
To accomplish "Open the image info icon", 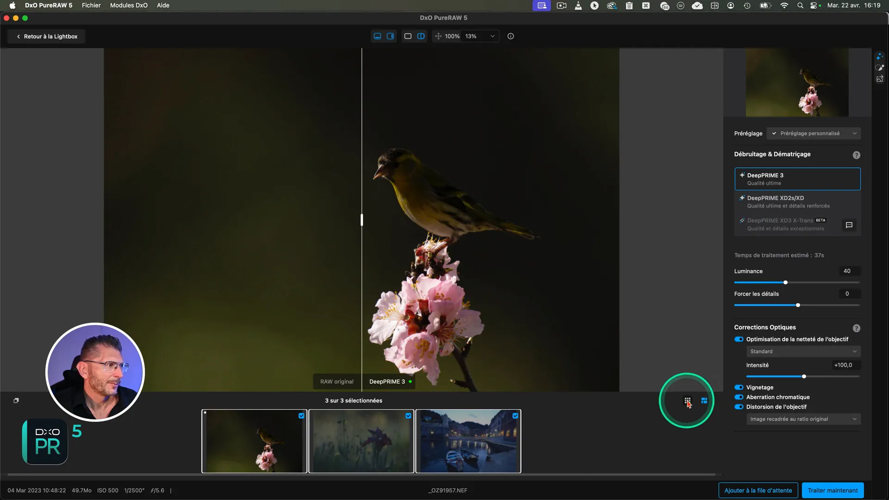I will click(511, 36).
